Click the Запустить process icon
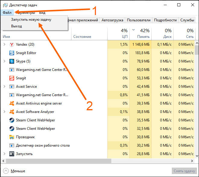 click(x=12, y=154)
